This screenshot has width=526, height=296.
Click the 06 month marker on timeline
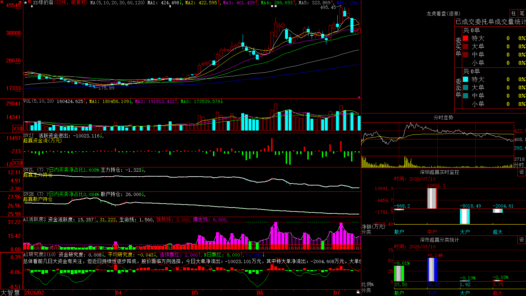pos(260,293)
